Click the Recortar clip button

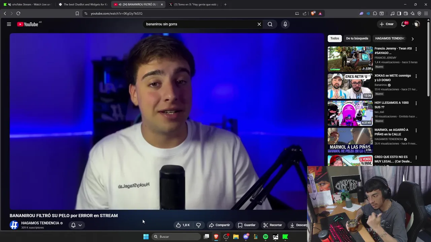coord(272,225)
